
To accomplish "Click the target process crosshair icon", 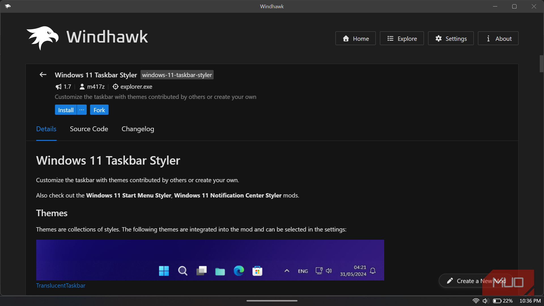I will pos(115,87).
